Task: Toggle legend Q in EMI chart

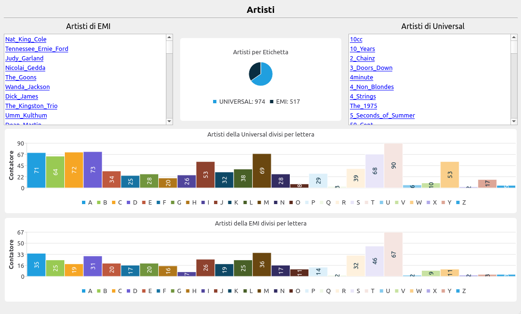Action: pyautogui.click(x=325, y=291)
